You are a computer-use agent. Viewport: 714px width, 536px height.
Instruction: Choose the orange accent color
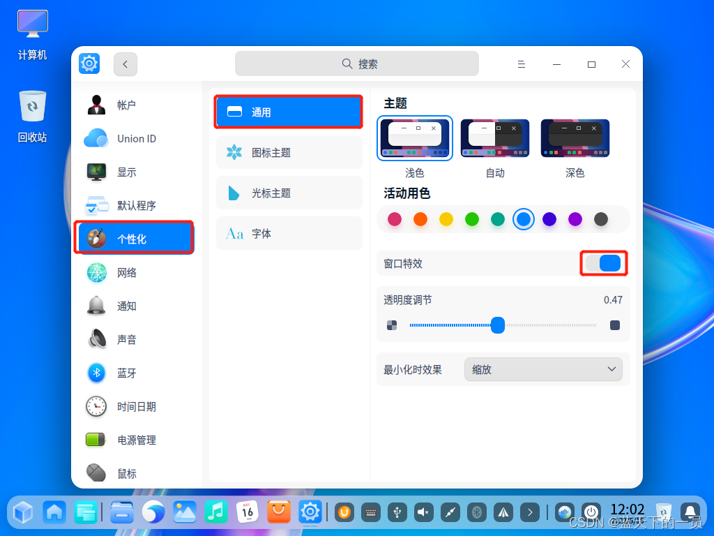[420, 219]
